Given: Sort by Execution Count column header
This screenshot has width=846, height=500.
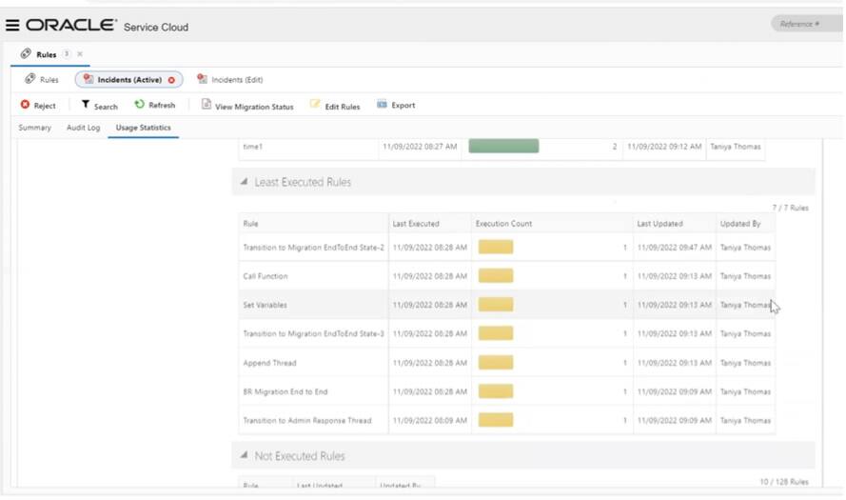Looking at the screenshot, I should (503, 224).
